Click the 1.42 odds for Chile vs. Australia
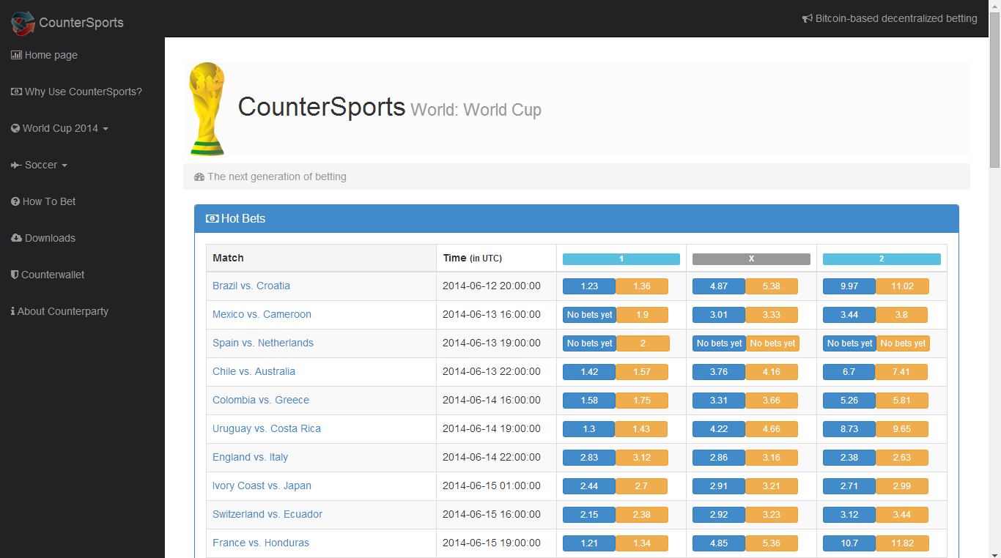Screen dimensions: 1001x558 click(x=589, y=372)
